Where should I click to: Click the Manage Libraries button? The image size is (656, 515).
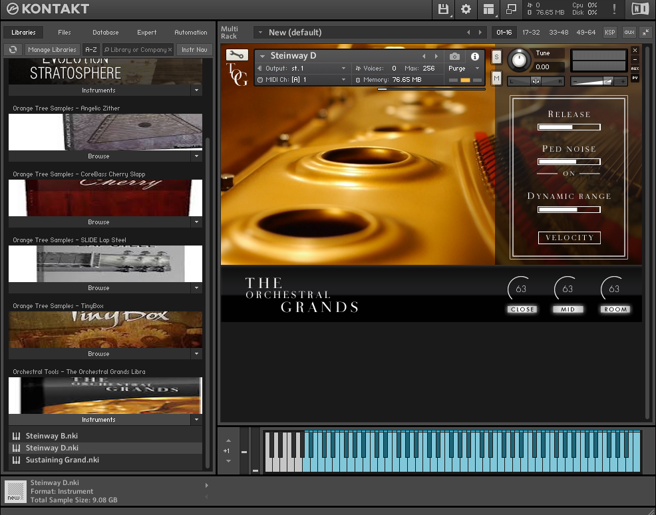click(x=52, y=49)
